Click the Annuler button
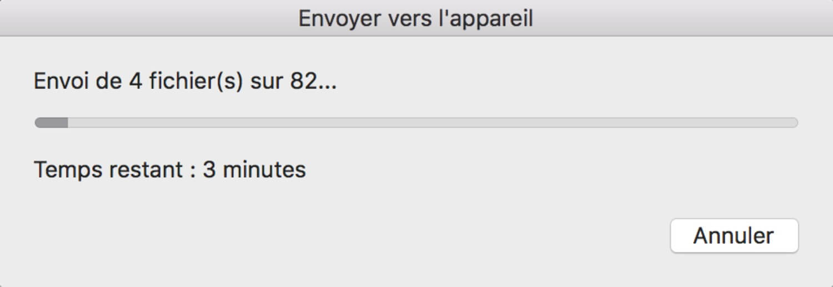Viewport: 833px width, 287px height. tap(734, 236)
